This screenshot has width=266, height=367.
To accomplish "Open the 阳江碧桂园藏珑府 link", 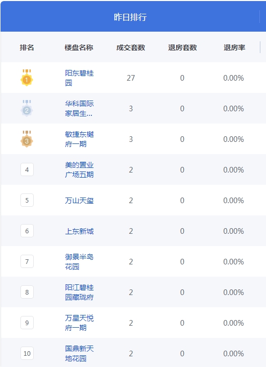I will tap(79, 292).
